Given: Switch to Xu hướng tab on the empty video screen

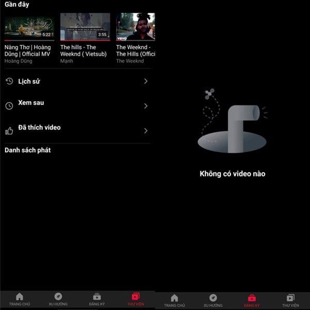Looking at the screenshot, I should [213, 301].
